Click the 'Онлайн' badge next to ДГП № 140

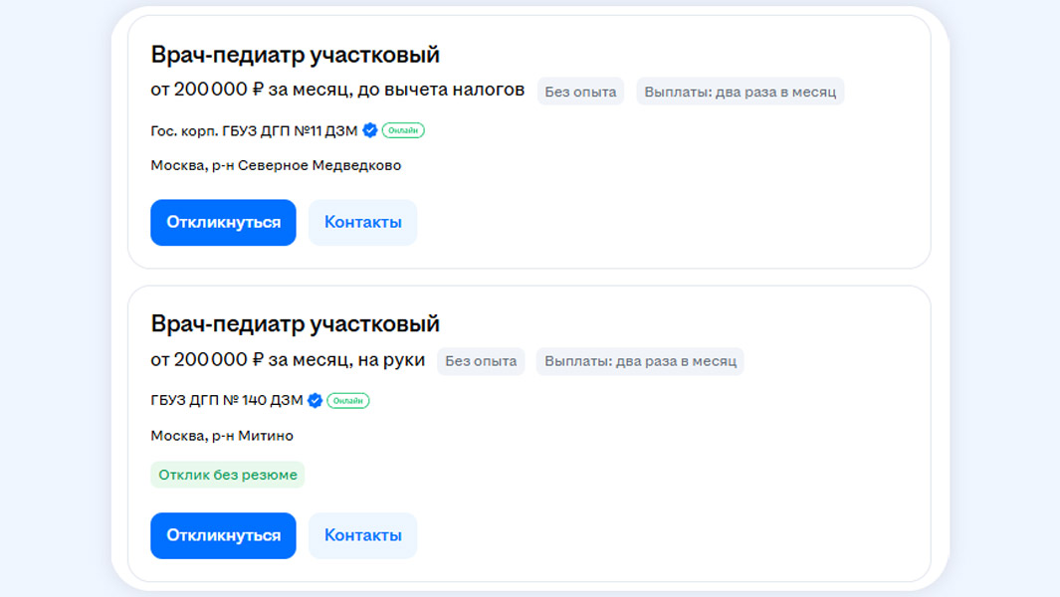coord(348,401)
